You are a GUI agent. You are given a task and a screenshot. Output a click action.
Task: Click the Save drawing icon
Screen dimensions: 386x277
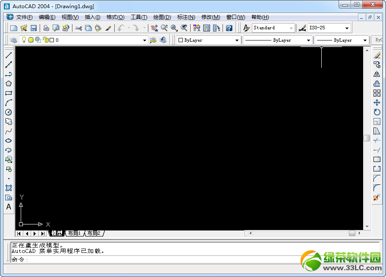pos(34,28)
